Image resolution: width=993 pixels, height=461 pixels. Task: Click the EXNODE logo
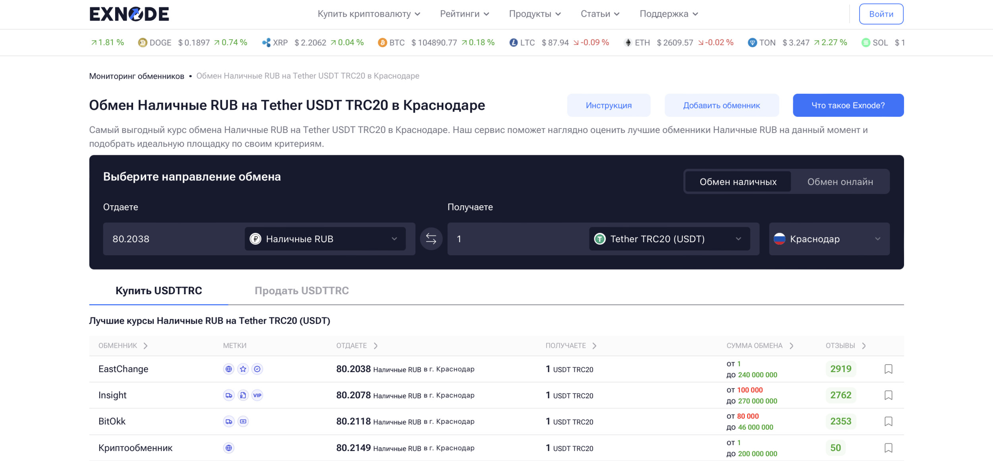coord(129,14)
